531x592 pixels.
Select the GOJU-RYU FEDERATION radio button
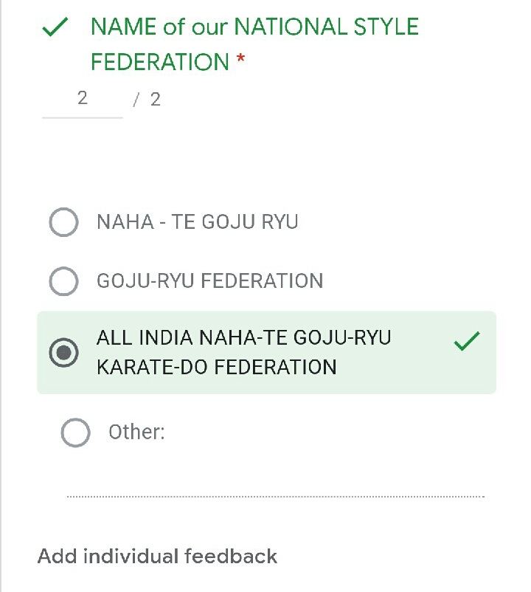(x=63, y=281)
